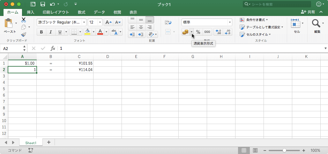The image size is (328, 154).
Task: Open the font name dropdown
Action: (x=84, y=22)
